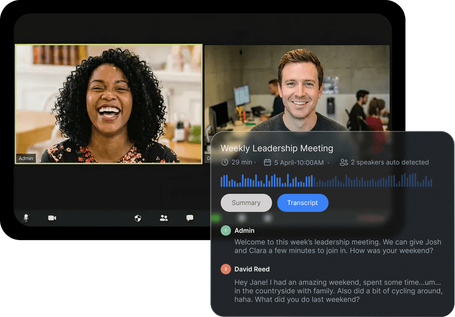Select the Admin video tile

click(x=108, y=104)
